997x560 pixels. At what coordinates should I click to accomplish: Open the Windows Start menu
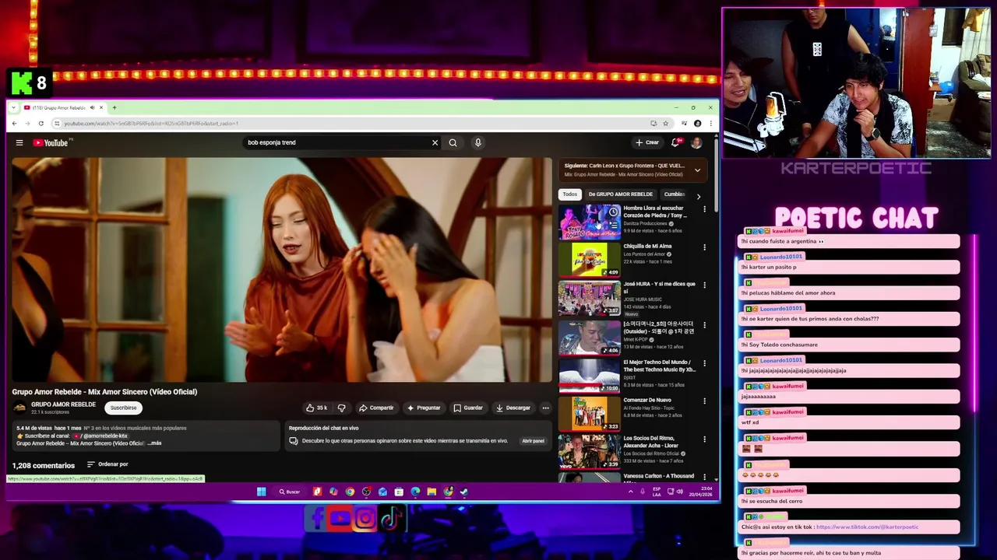[x=261, y=492]
